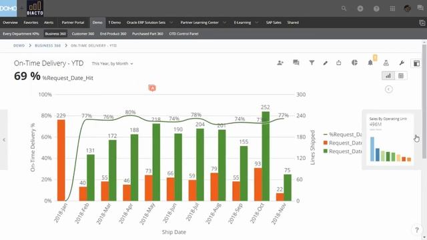Open the Shared tab
This screenshot has height=240, width=427.
click(293, 23)
